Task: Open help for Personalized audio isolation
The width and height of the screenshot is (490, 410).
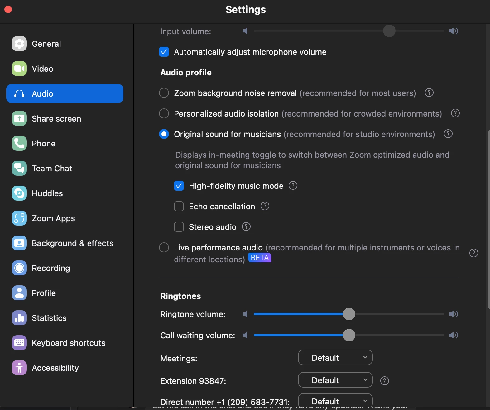Action: 455,113
